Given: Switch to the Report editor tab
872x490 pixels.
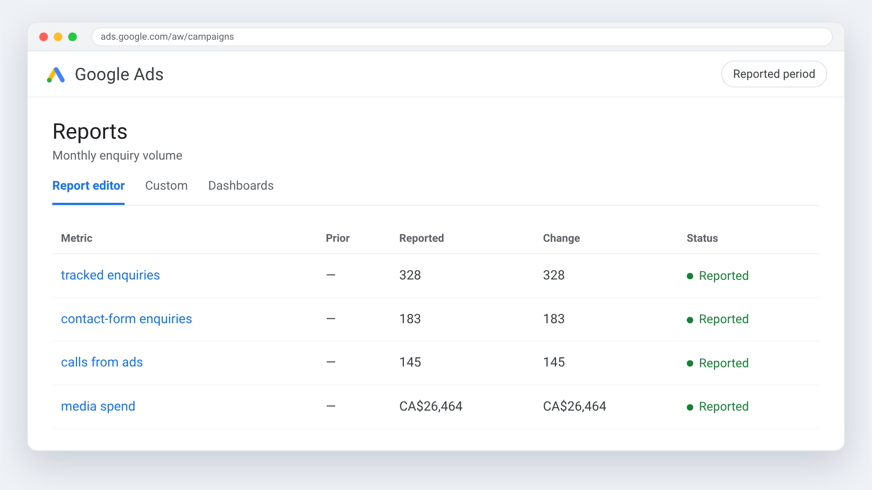Looking at the screenshot, I should [x=88, y=186].
